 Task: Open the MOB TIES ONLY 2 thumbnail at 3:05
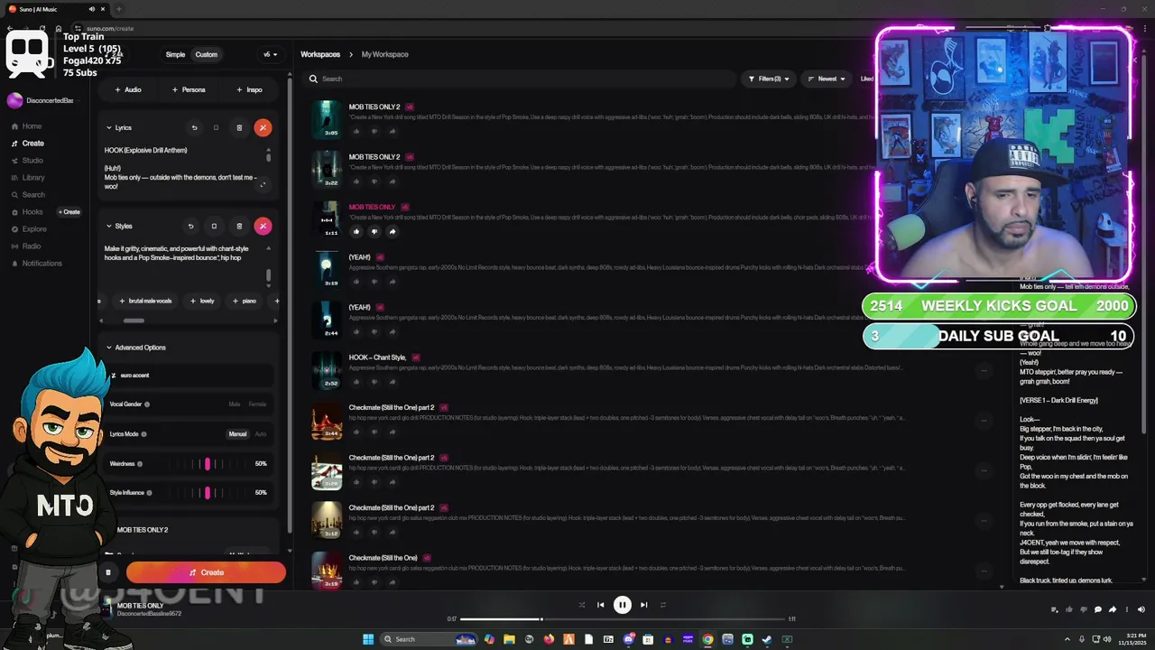(x=327, y=119)
